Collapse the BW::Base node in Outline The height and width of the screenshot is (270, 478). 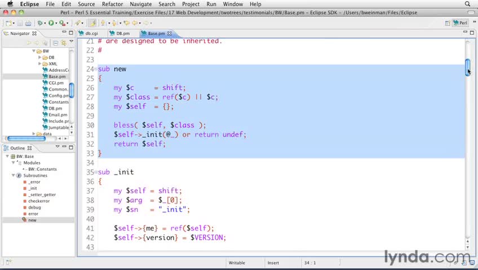7,156
